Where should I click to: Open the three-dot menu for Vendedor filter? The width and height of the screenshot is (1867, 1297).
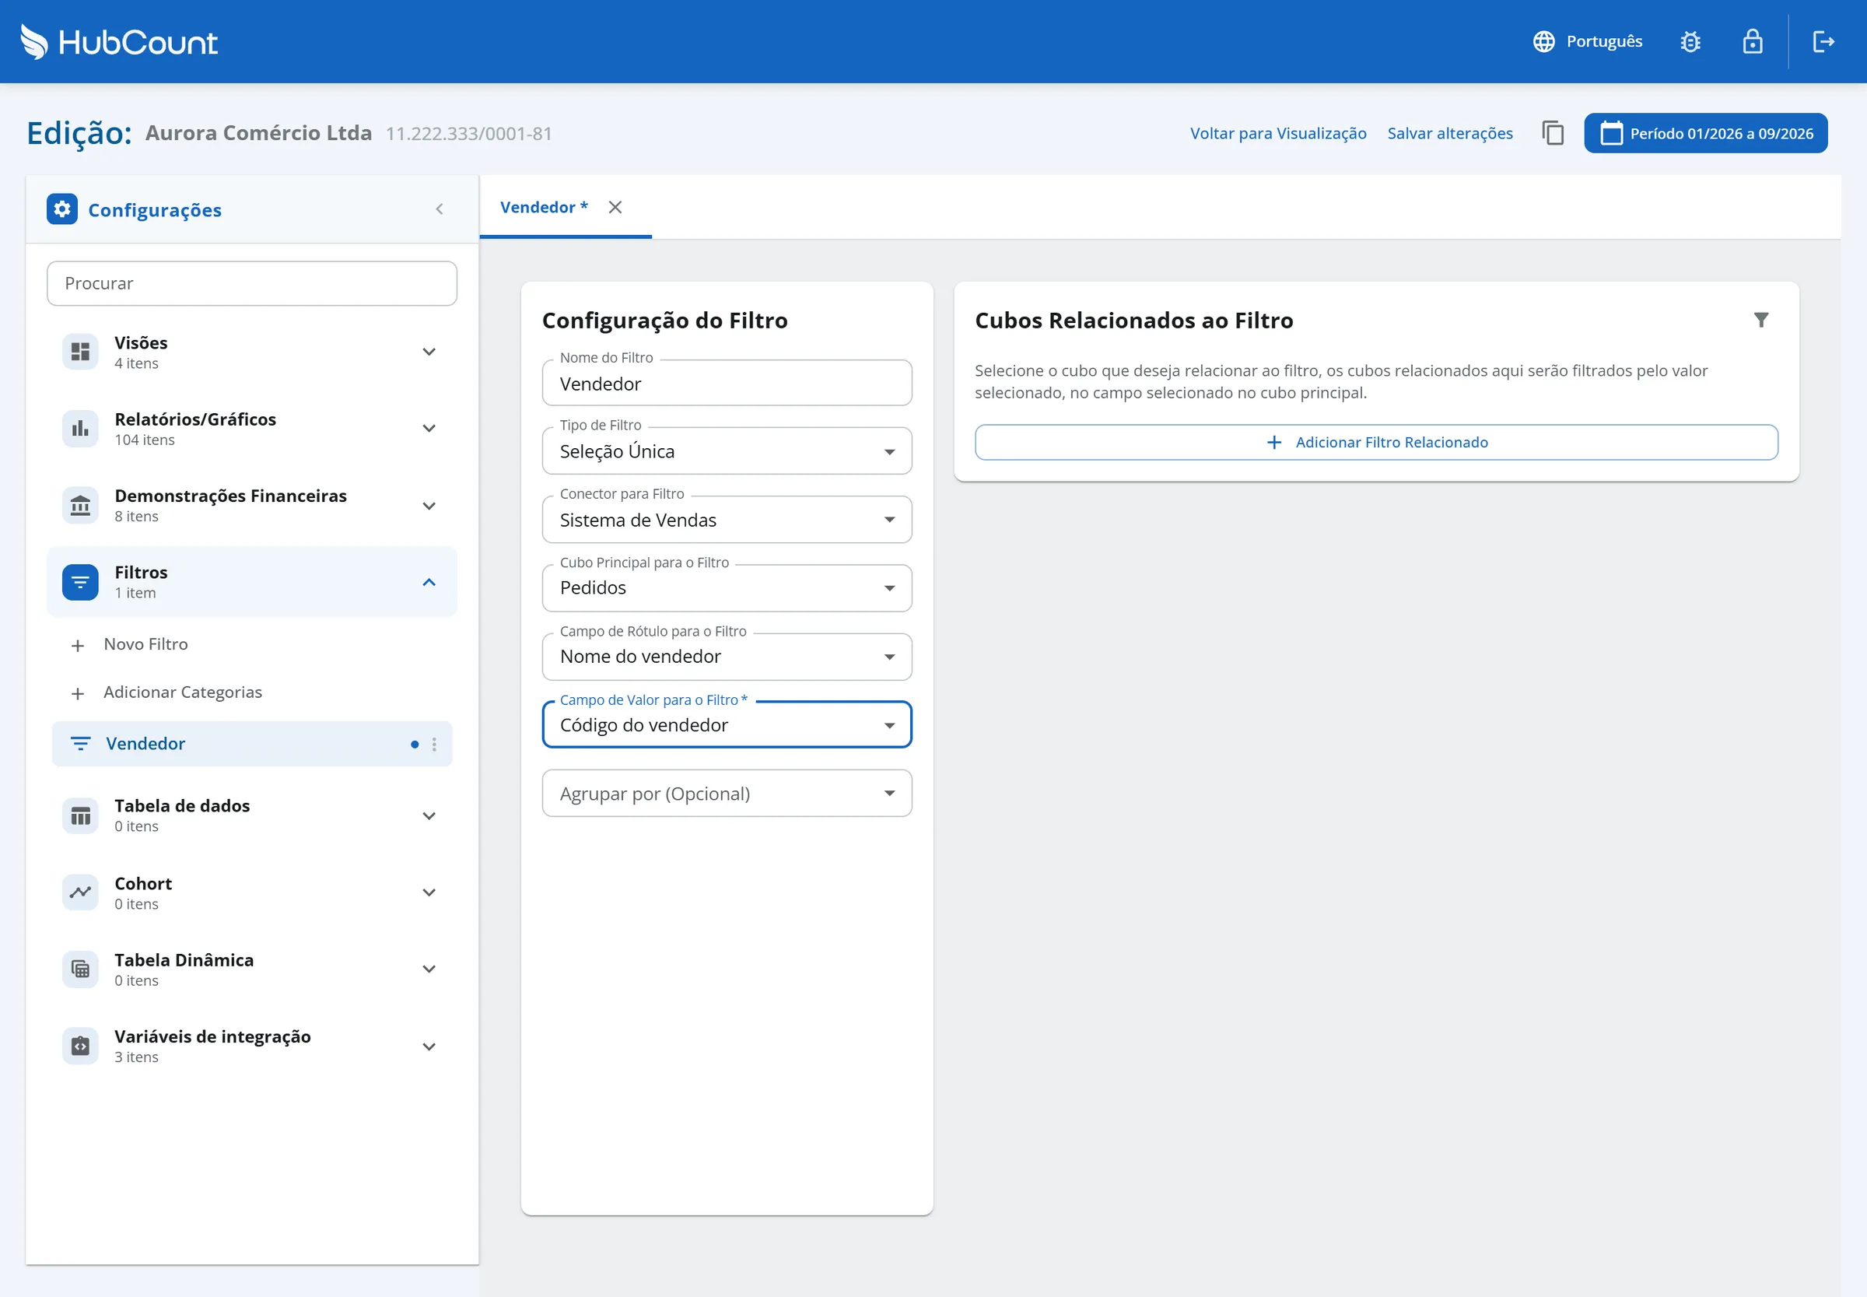click(434, 744)
